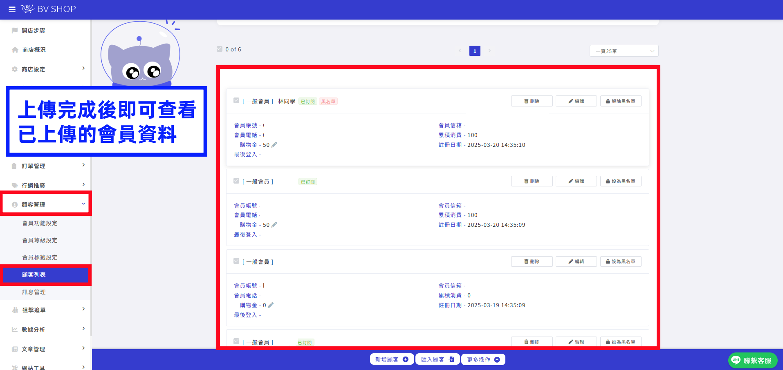Click the 狙擊追單 icon in sidebar
The image size is (783, 370).
(15, 310)
